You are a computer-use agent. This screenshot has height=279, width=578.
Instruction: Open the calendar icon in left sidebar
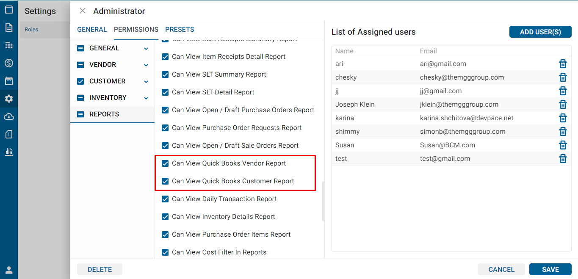[x=9, y=81]
